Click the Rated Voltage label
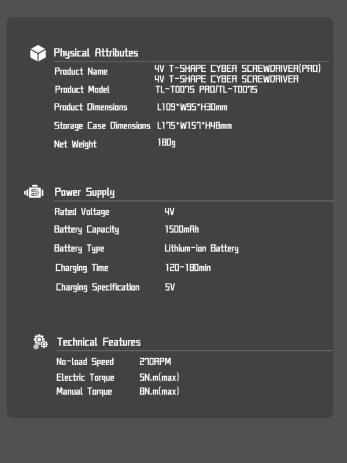Screen dimensions: 347x463 (x=82, y=212)
